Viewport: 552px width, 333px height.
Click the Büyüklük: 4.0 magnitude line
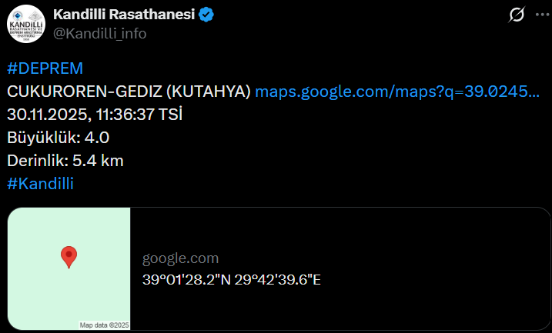pyautogui.click(x=58, y=138)
